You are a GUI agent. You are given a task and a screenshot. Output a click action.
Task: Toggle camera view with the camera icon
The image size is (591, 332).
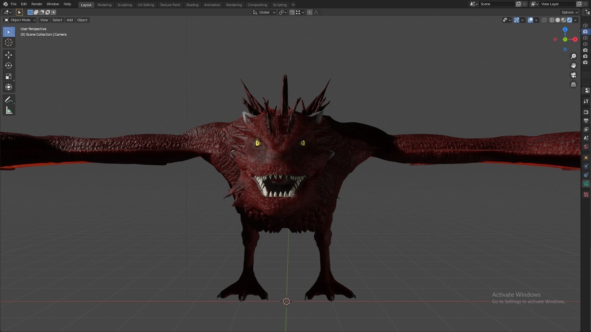click(x=573, y=75)
